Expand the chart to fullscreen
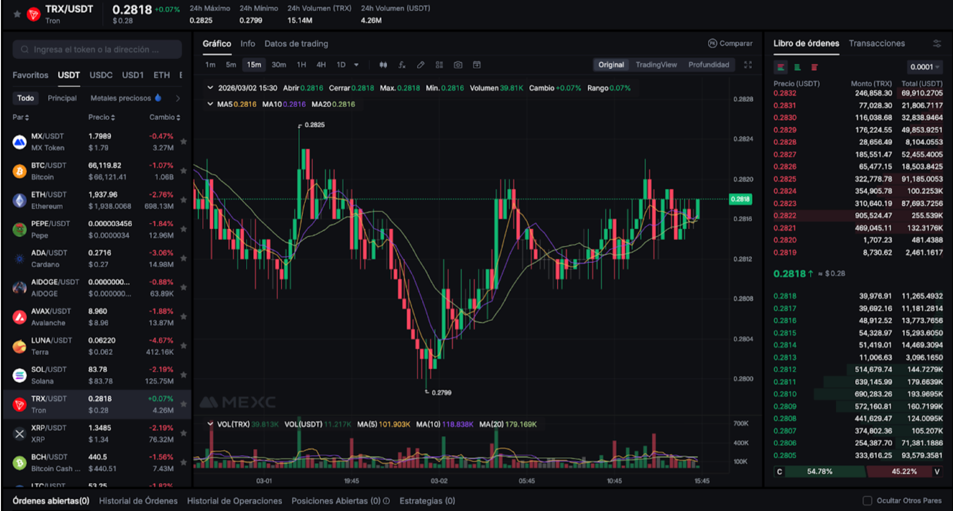Image resolution: width=953 pixels, height=511 pixels. (x=748, y=65)
